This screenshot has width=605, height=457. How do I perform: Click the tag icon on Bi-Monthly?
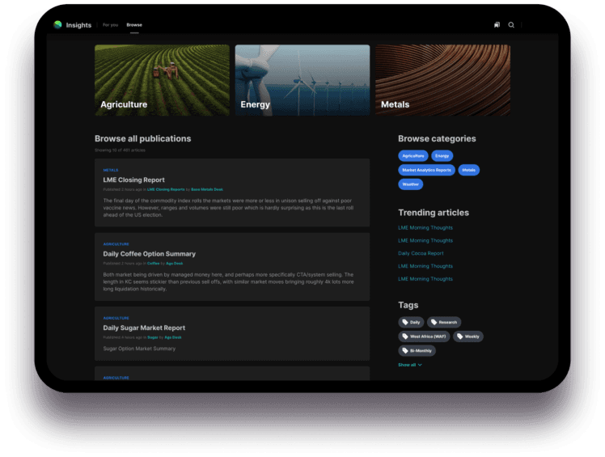coord(405,350)
